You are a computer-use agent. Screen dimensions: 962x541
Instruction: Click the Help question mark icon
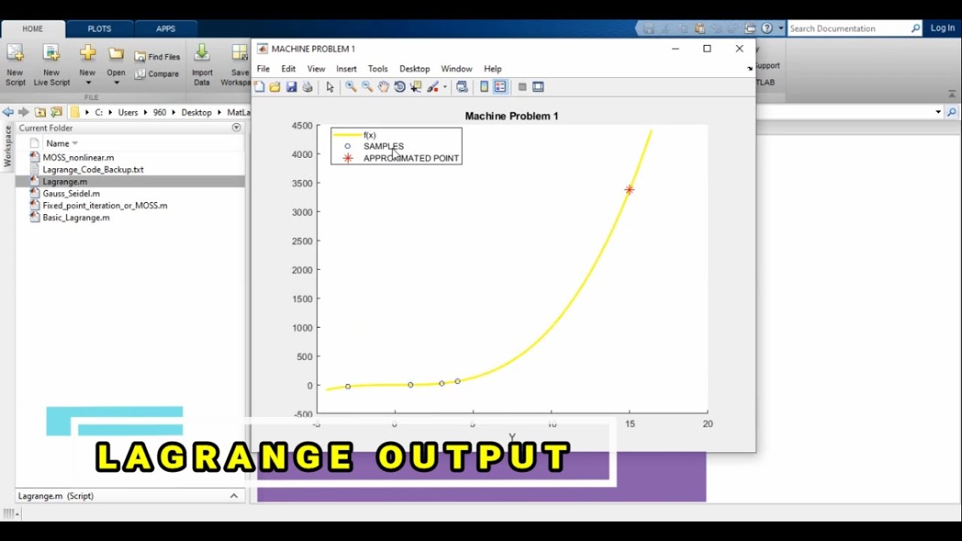pyautogui.click(x=767, y=29)
